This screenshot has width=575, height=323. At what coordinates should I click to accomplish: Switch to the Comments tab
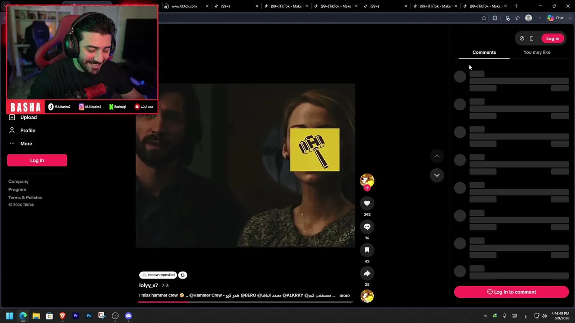click(x=484, y=52)
